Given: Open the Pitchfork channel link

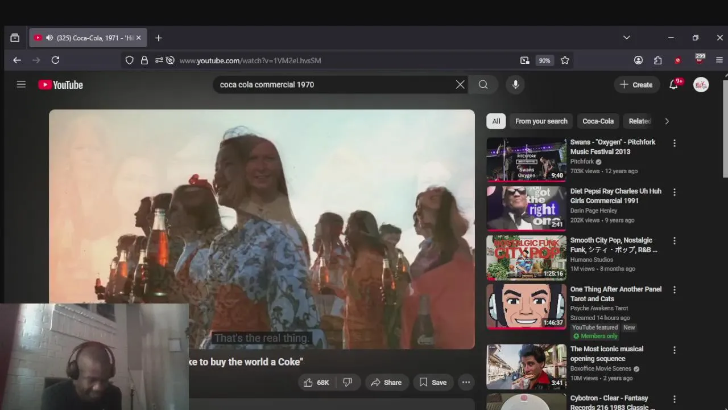Looking at the screenshot, I should (582, 162).
